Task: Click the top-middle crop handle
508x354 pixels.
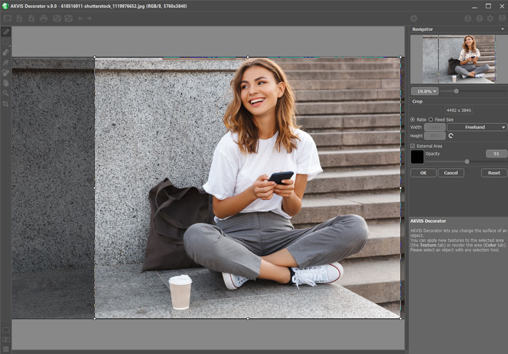Action: click(x=248, y=57)
